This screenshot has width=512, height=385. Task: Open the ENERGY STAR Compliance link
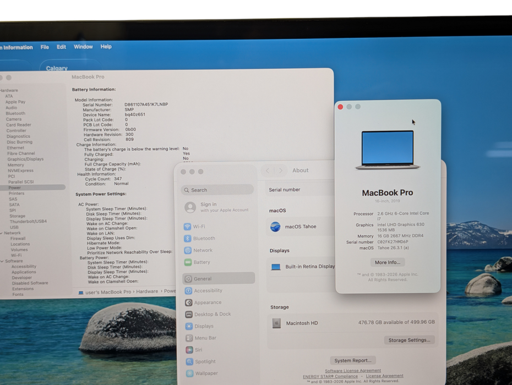click(330, 376)
